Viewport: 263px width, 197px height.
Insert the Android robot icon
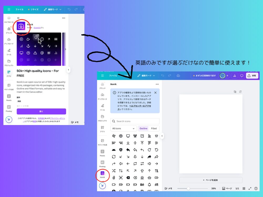click(114, 150)
